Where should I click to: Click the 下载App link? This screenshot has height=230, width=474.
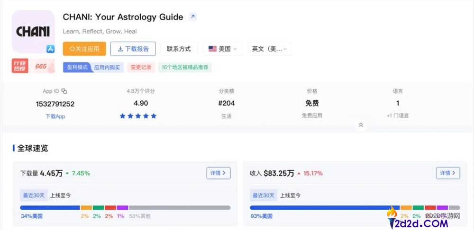[55, 116]
